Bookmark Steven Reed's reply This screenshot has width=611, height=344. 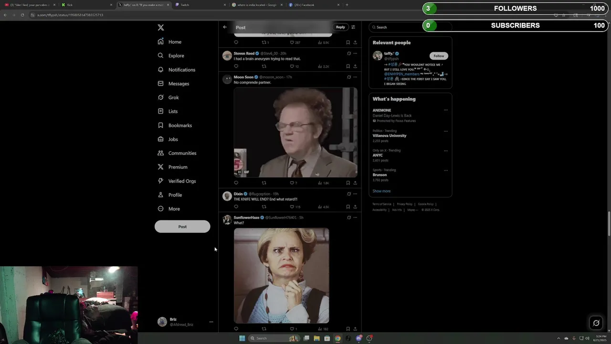(x=348, y=66)
